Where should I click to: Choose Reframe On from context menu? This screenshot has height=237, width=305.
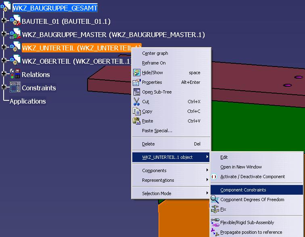pos(171,63)
